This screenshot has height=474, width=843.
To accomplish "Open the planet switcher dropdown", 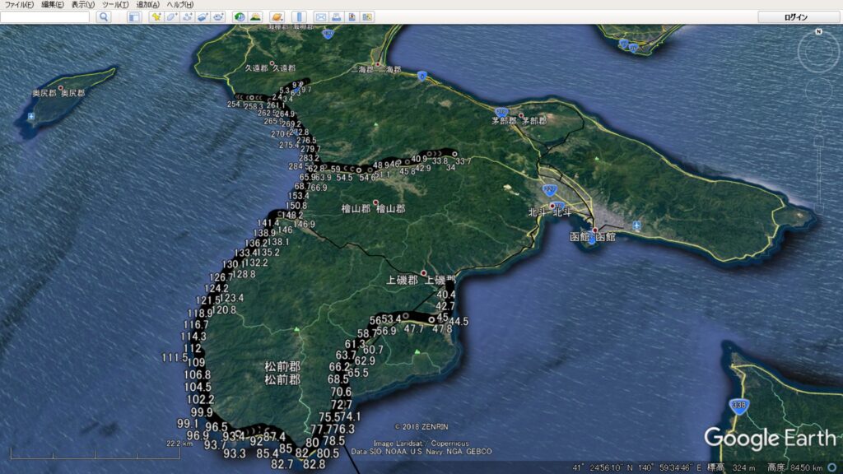I will pos(277,16).
